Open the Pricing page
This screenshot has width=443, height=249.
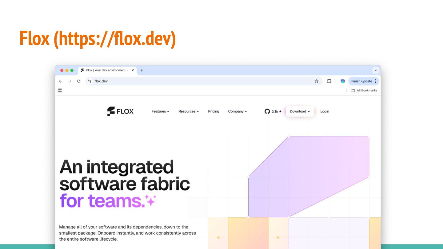214,111
